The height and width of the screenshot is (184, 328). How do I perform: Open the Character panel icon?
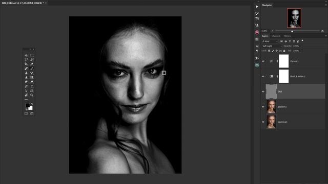click(257, 46)
